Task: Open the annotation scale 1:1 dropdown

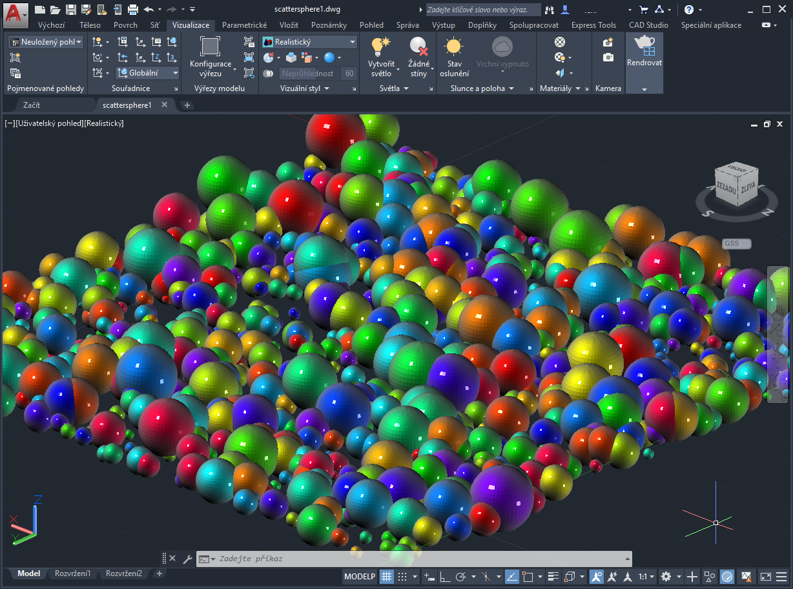Action: (646, 576)
